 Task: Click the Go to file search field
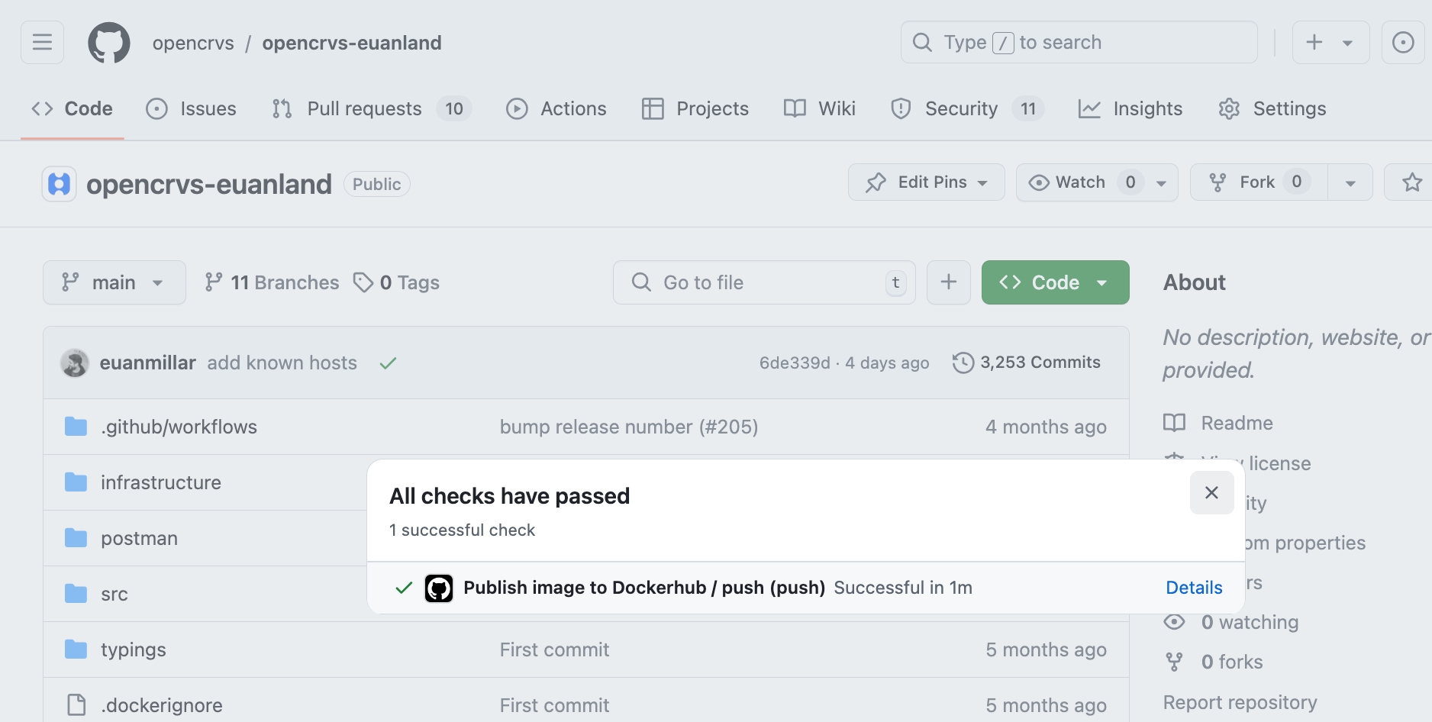[x=763, y=282]
